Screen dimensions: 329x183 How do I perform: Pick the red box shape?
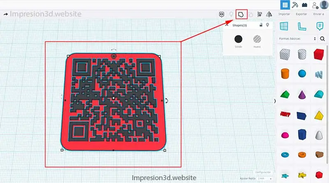(x=319, y=54)
